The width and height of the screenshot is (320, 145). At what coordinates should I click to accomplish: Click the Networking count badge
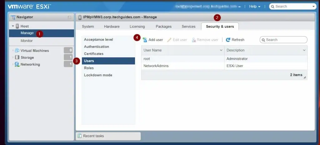click(x=68, y=64)
